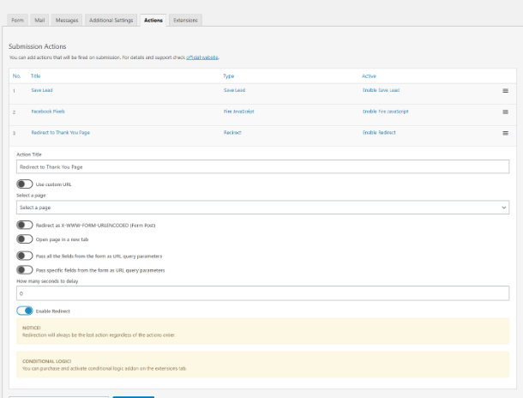Screen dimensions: 523x398
Task: Open the Select a page dropdown
Action: point(263,208)
